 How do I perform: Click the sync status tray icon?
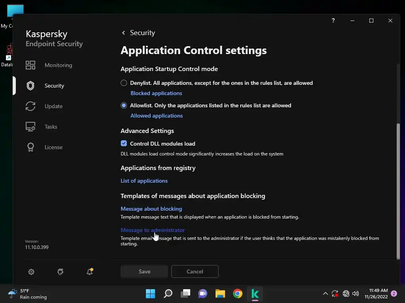(x=335, y=294)
